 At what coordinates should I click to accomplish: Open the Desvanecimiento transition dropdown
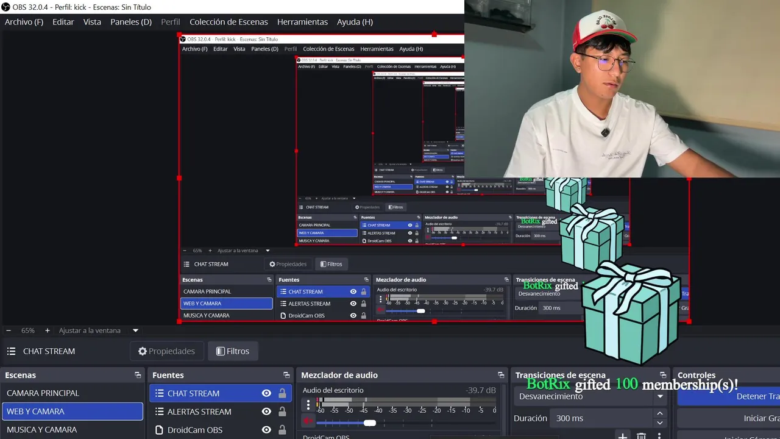[590, 396]
